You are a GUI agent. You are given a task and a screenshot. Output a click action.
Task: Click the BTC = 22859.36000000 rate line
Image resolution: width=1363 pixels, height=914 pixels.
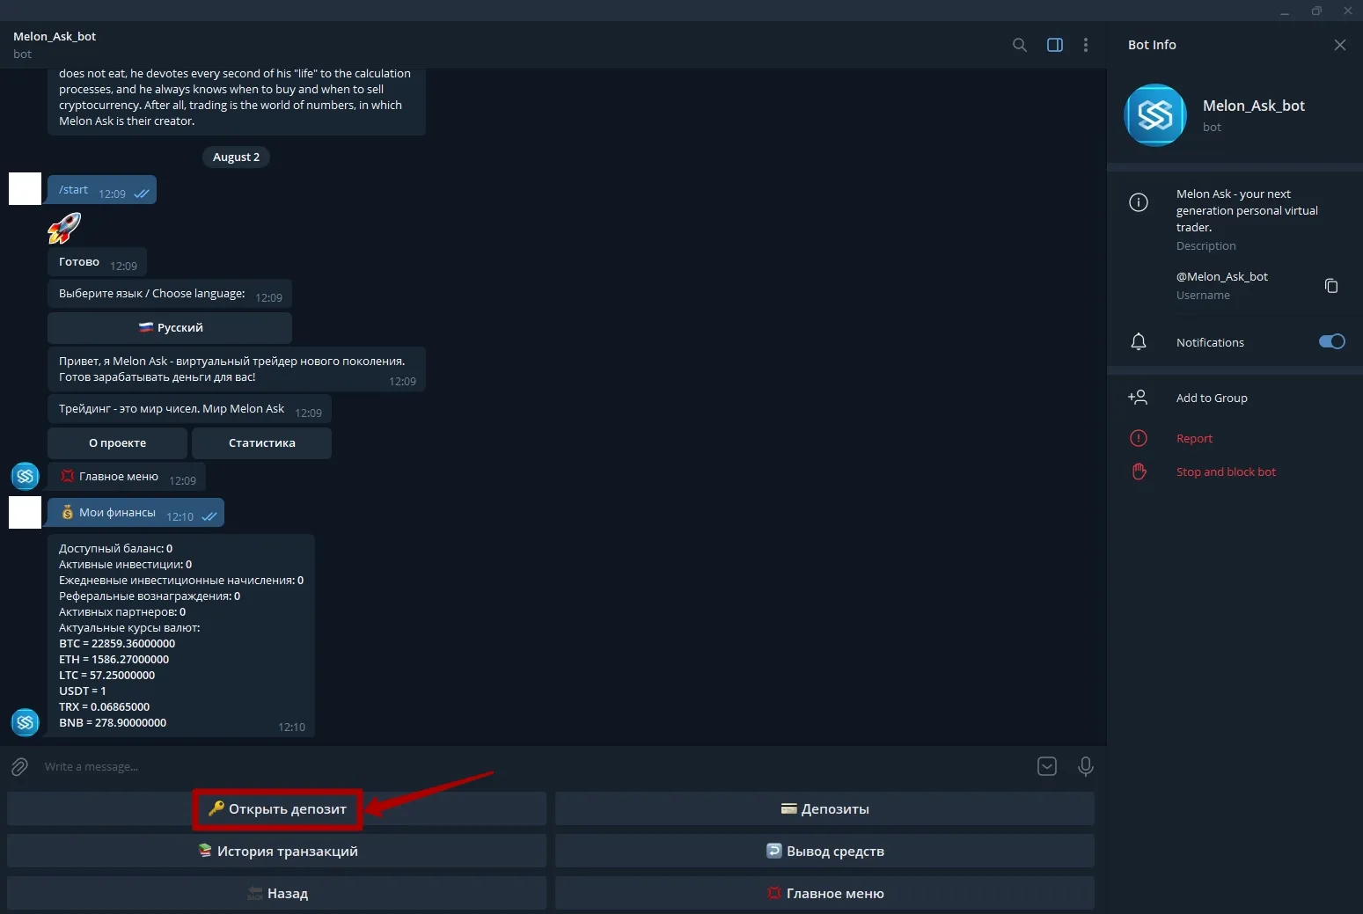(117, 643)
